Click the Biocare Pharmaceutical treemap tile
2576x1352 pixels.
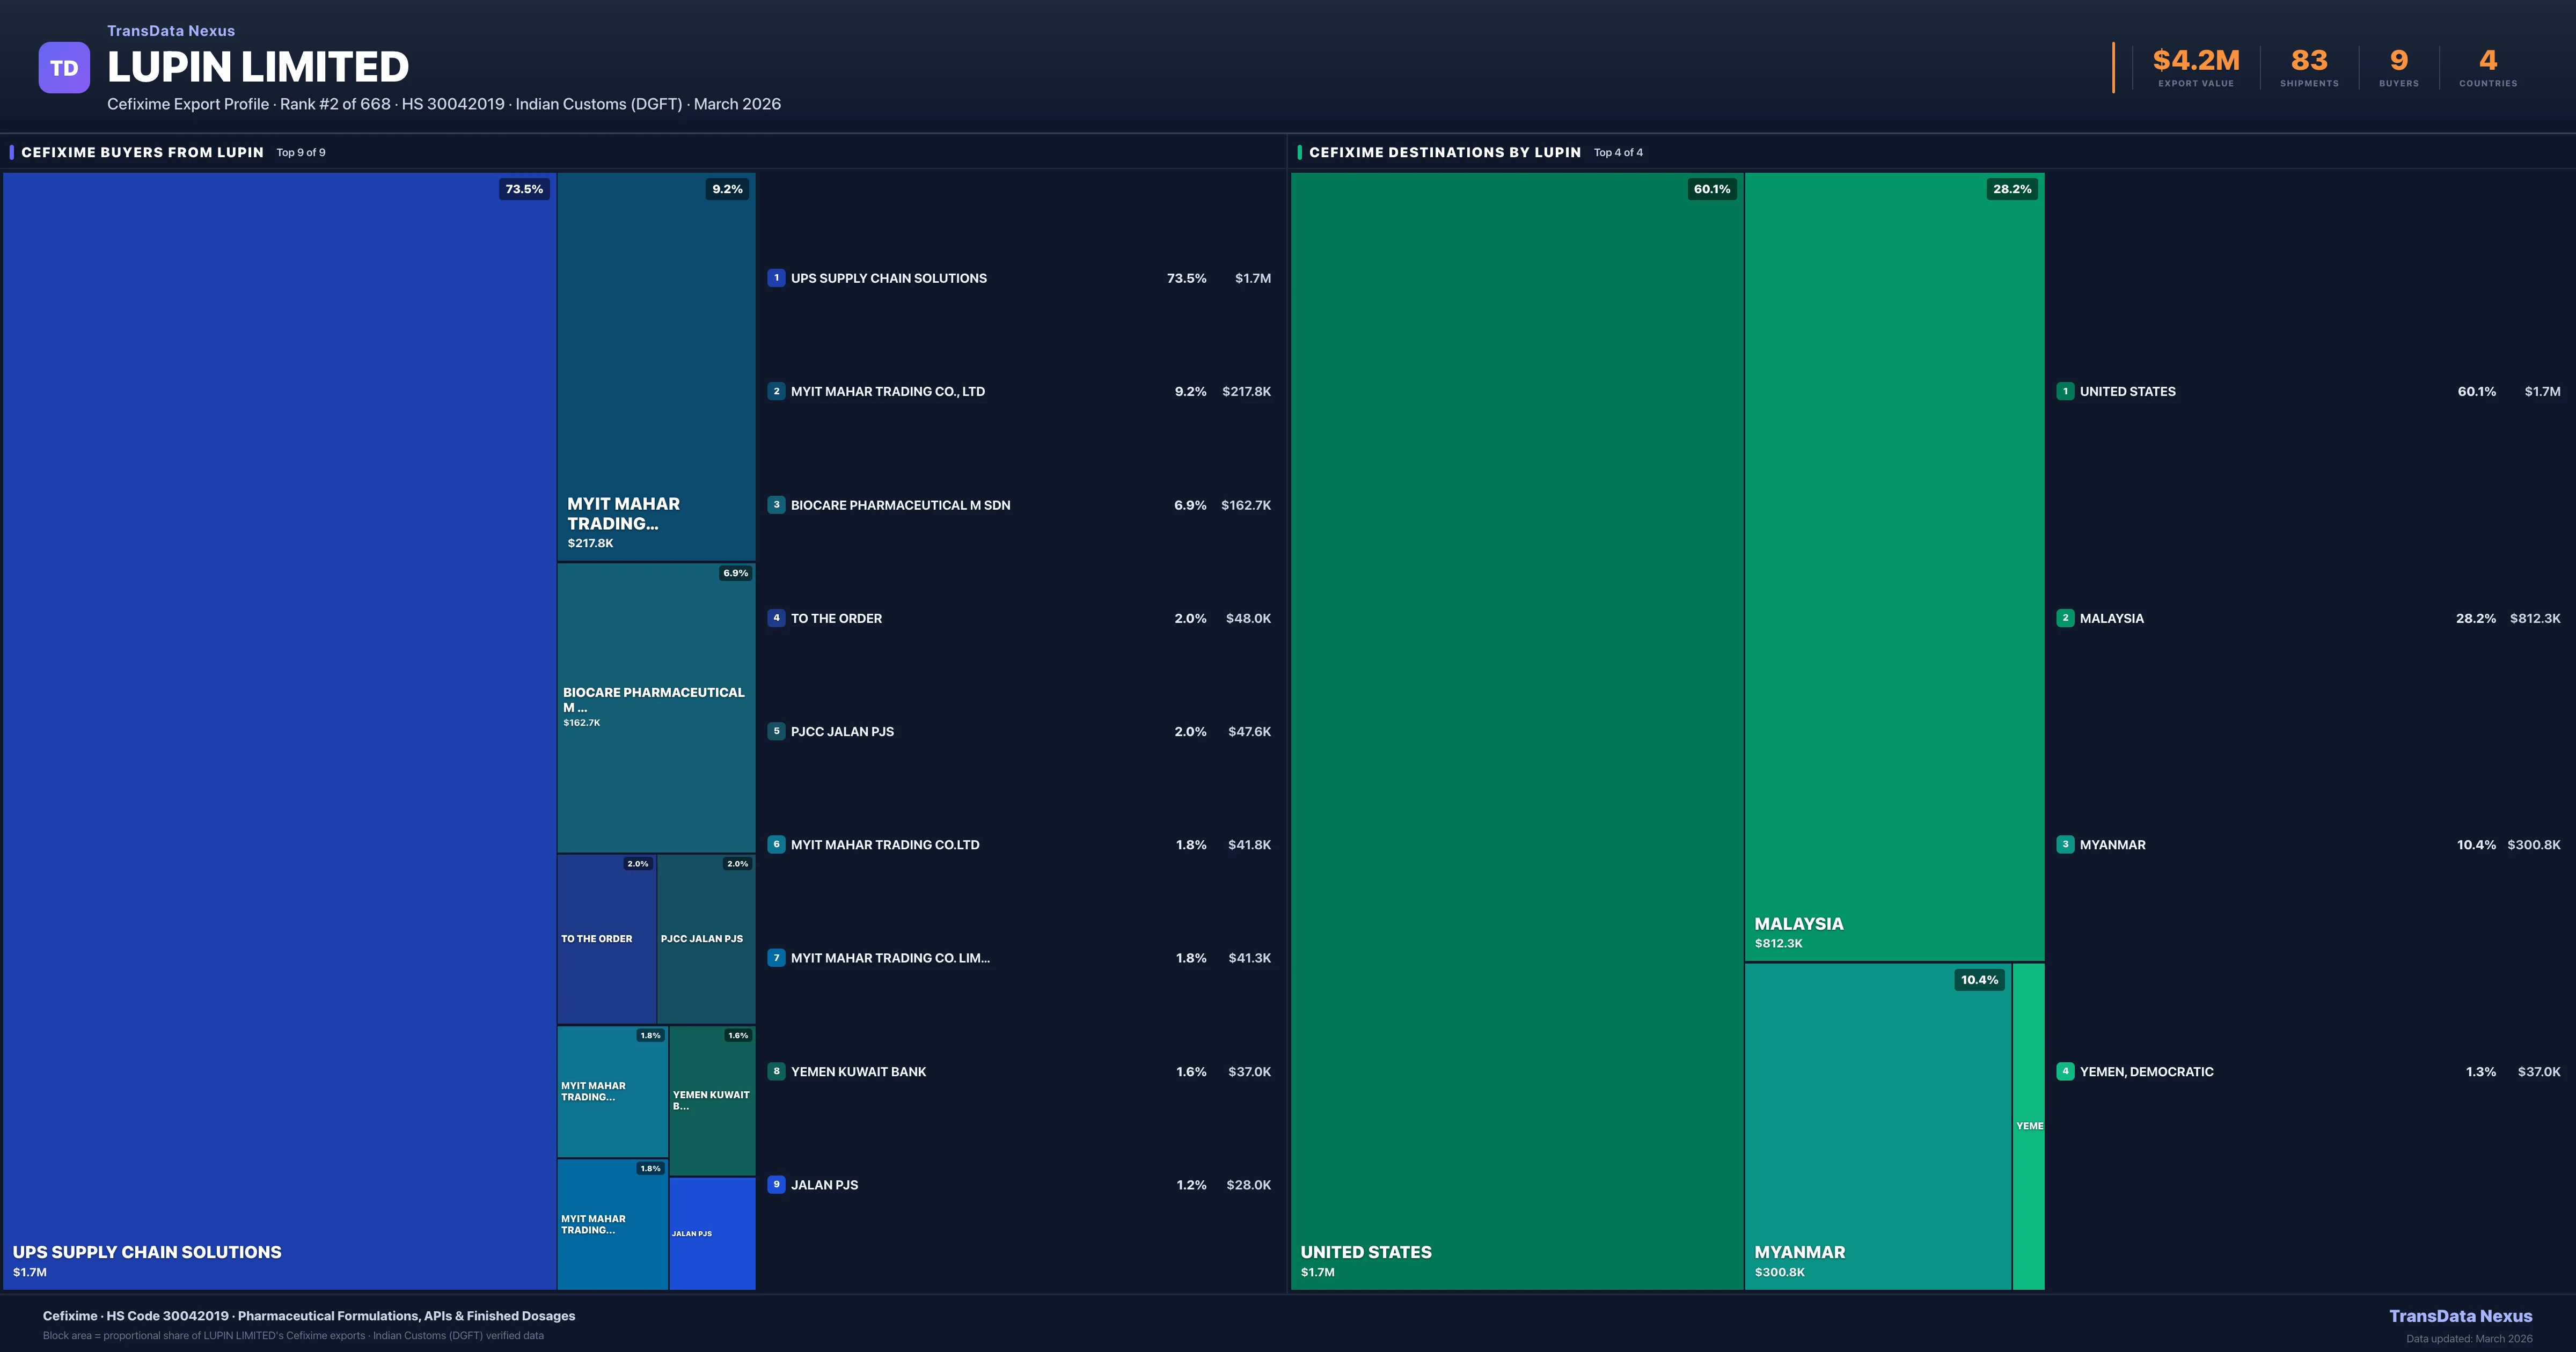(656, 707)
